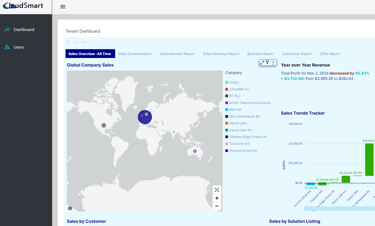Switch to the Sales Compensation tab
Screen dimensions: 375x226
coord(135,54)
